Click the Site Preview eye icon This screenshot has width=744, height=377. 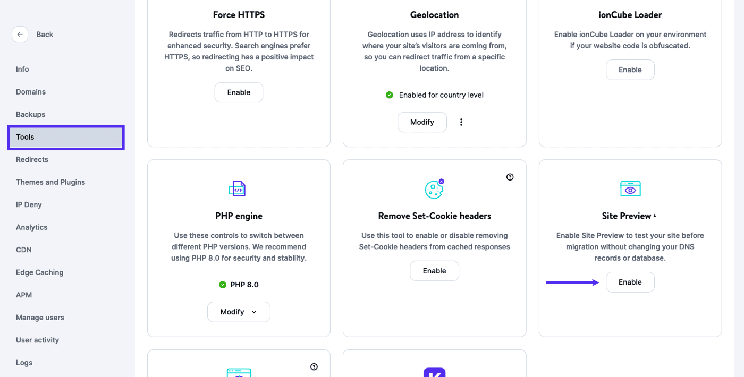point(630,188)
